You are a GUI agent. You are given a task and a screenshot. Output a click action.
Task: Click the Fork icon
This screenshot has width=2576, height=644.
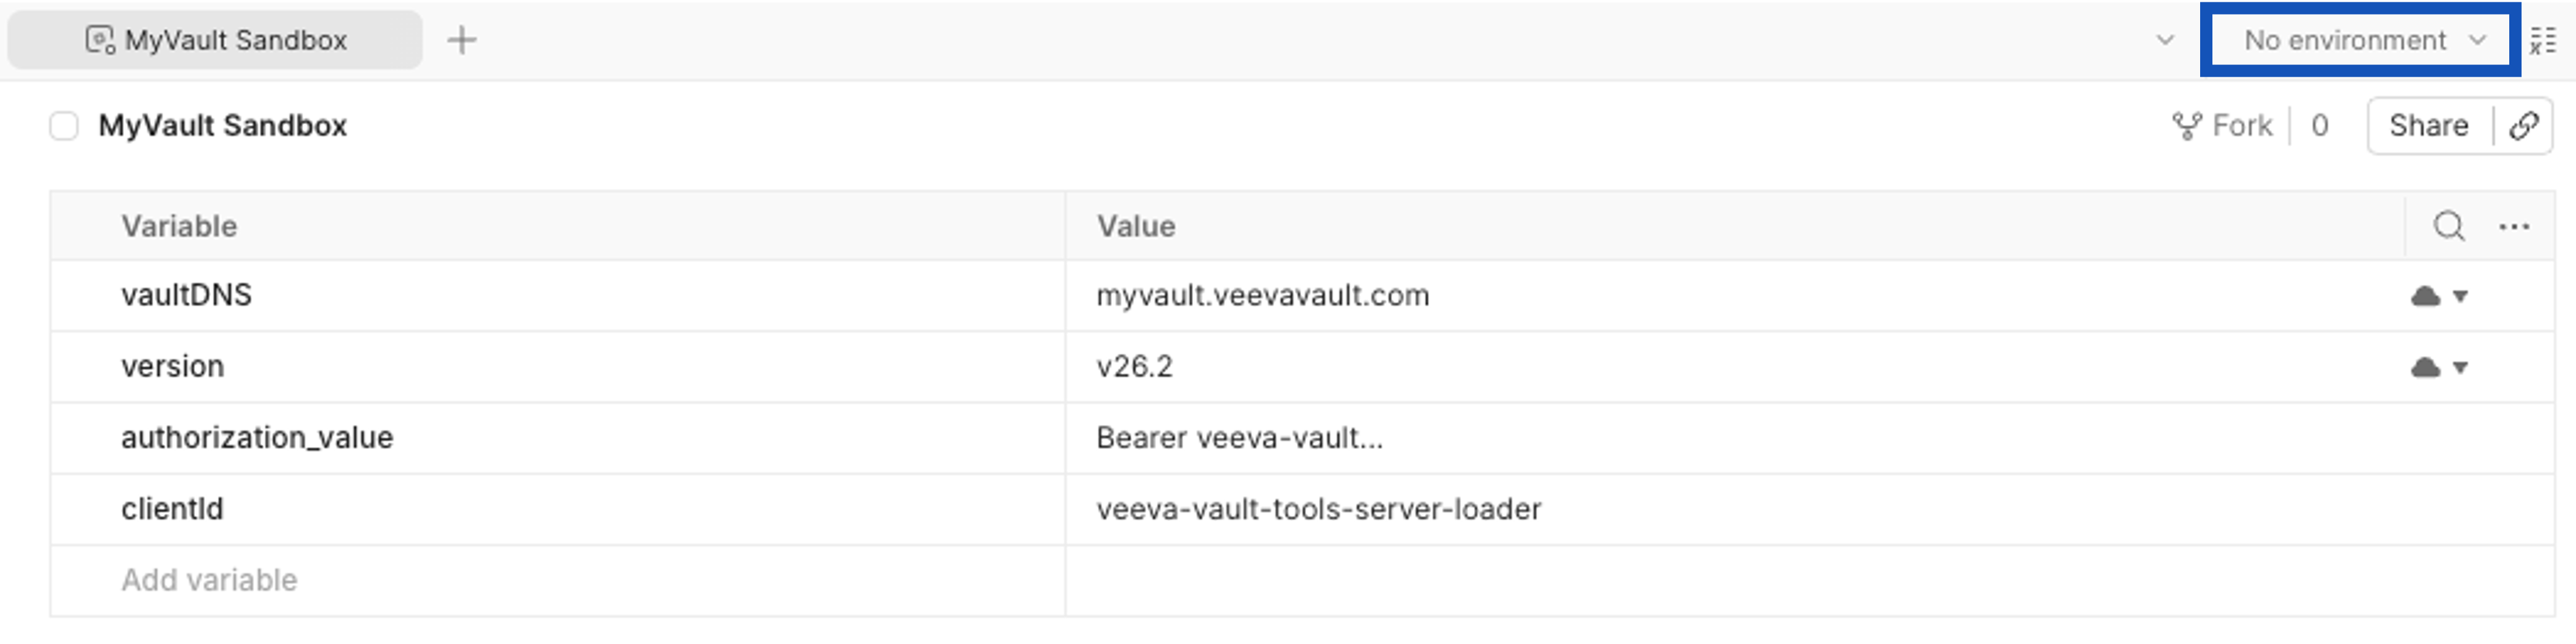(x=2186, y=126)
